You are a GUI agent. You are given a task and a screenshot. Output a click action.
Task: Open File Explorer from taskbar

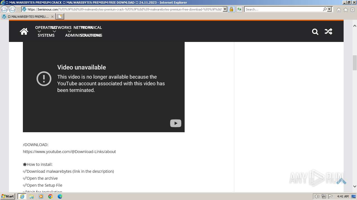32,196
